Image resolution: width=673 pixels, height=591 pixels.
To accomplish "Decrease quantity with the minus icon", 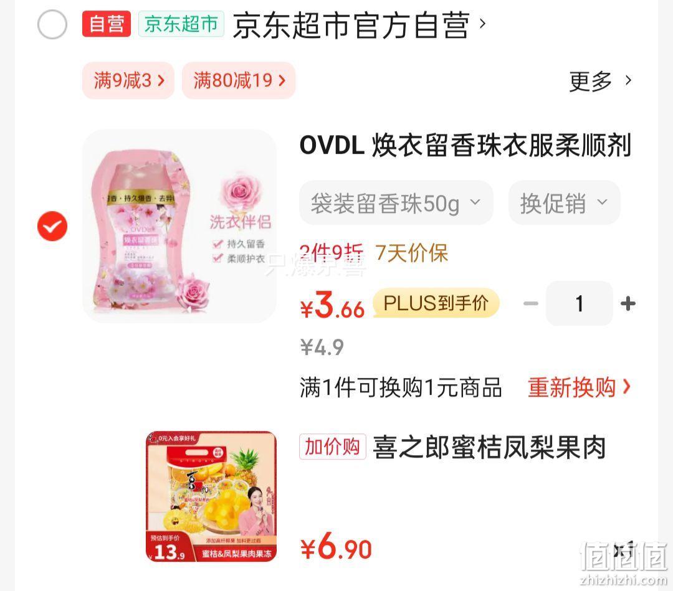I will click(x=531, y=304).
